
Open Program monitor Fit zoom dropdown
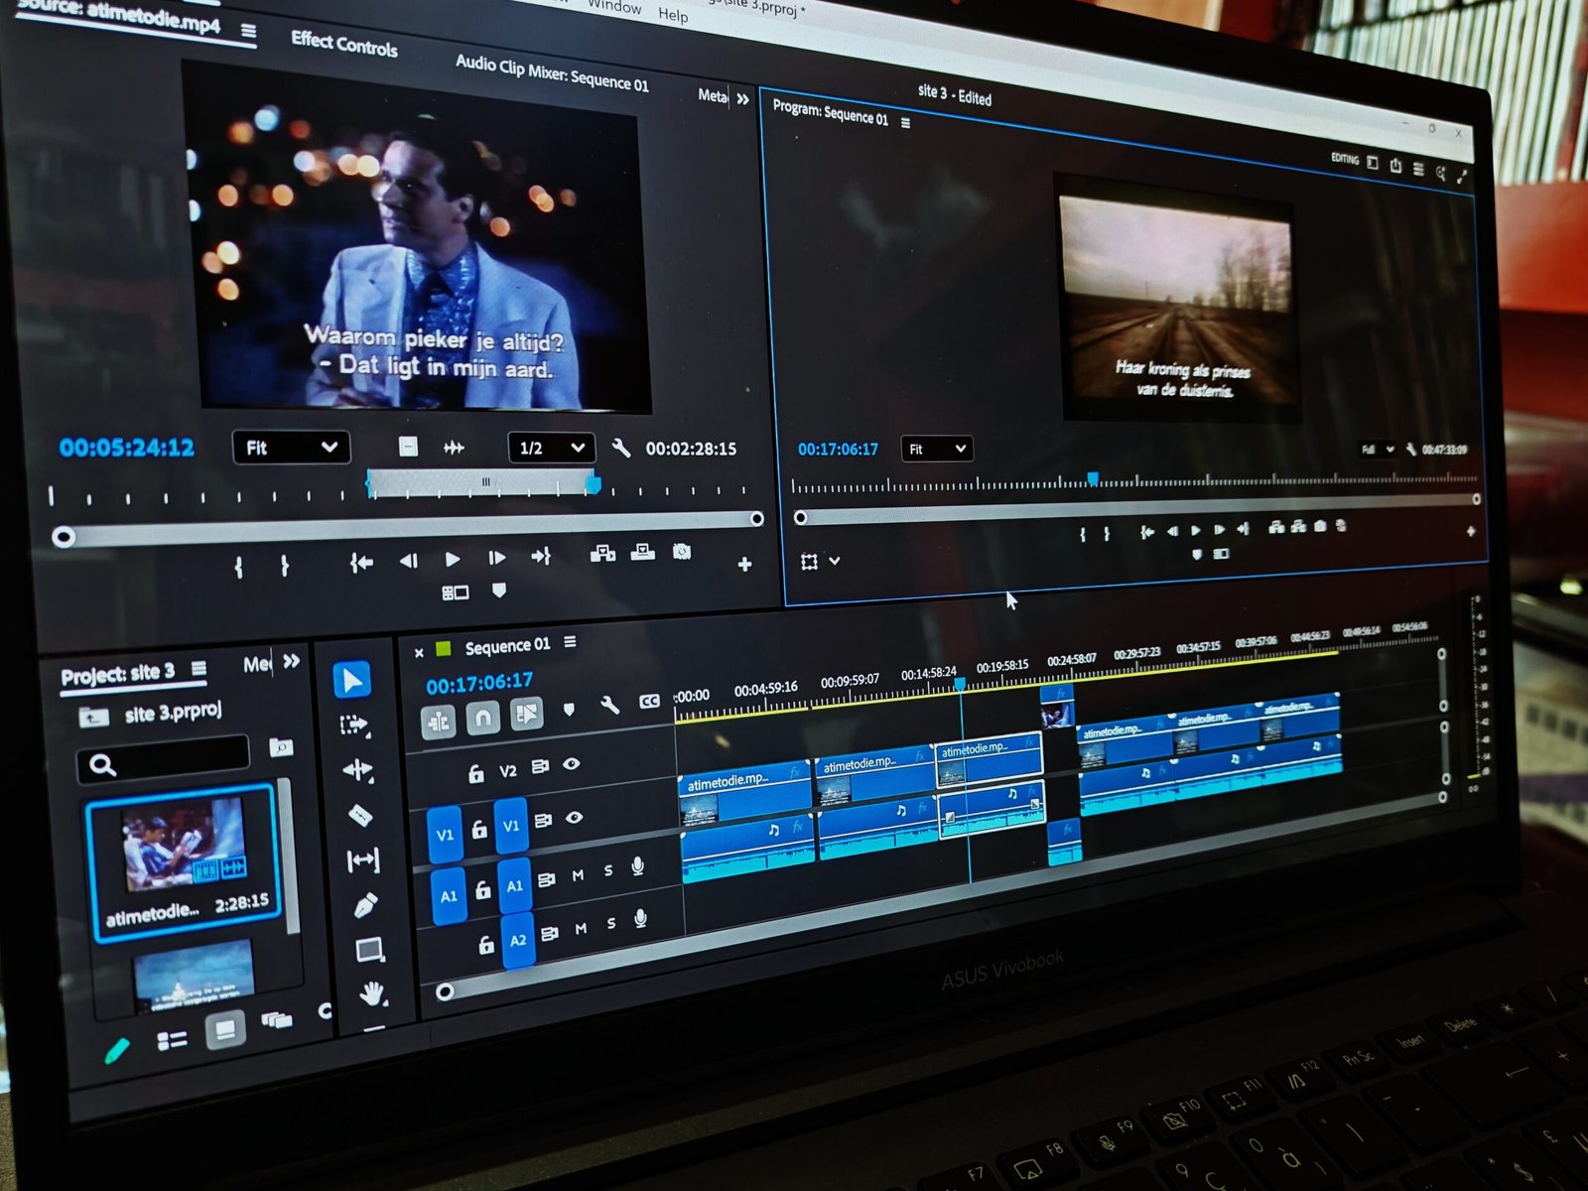coord(936,450)
